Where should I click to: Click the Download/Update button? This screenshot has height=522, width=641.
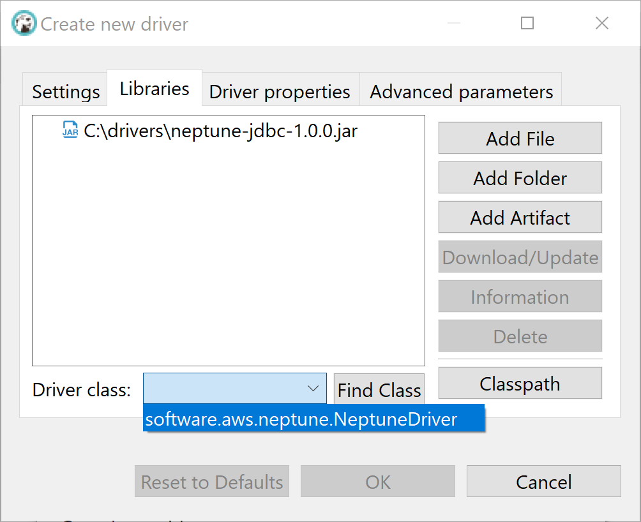point(520,257)
